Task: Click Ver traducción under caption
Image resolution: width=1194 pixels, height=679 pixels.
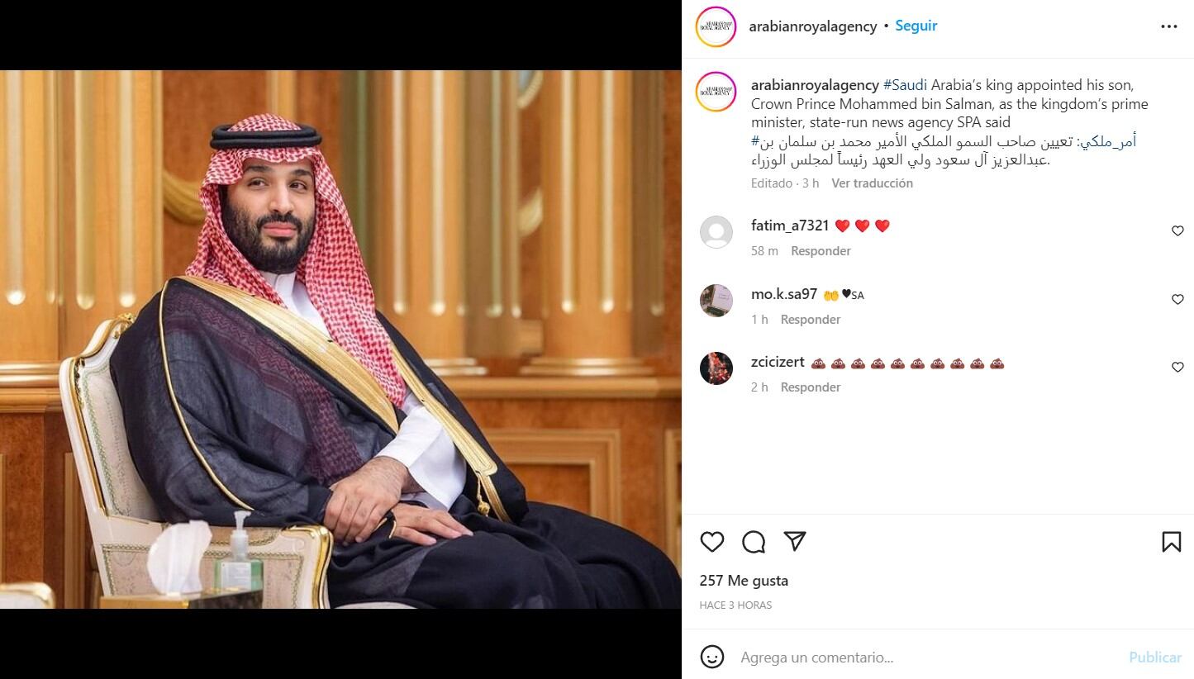Action: [x=872, y=183]
